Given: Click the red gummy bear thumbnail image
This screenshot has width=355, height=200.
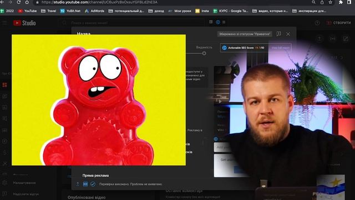Looking at the screenshot, I should point(99,100).
